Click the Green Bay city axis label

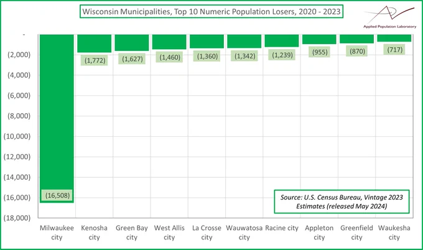tap(132, 233)
